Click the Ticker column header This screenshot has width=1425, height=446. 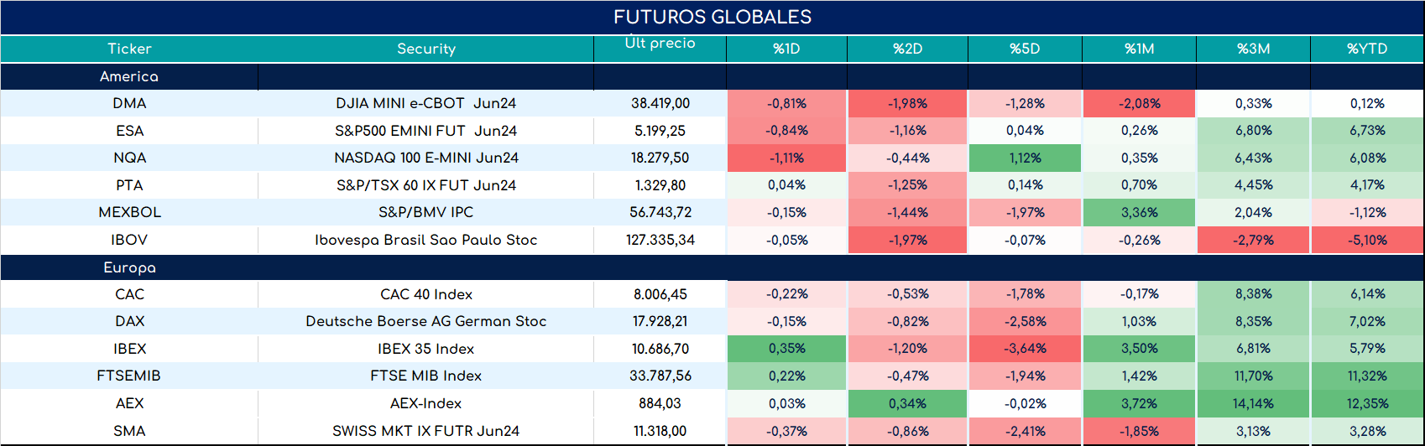(x=129, y=49)
